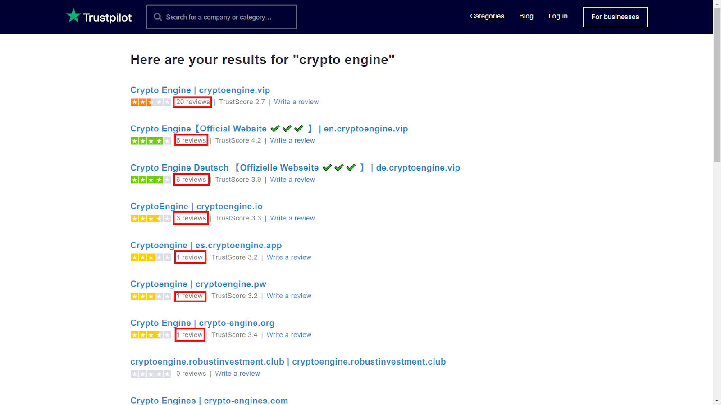Screen dimensions: 721x405
Task: Write a review for es.cryptoengine.app
Action: 289,257
